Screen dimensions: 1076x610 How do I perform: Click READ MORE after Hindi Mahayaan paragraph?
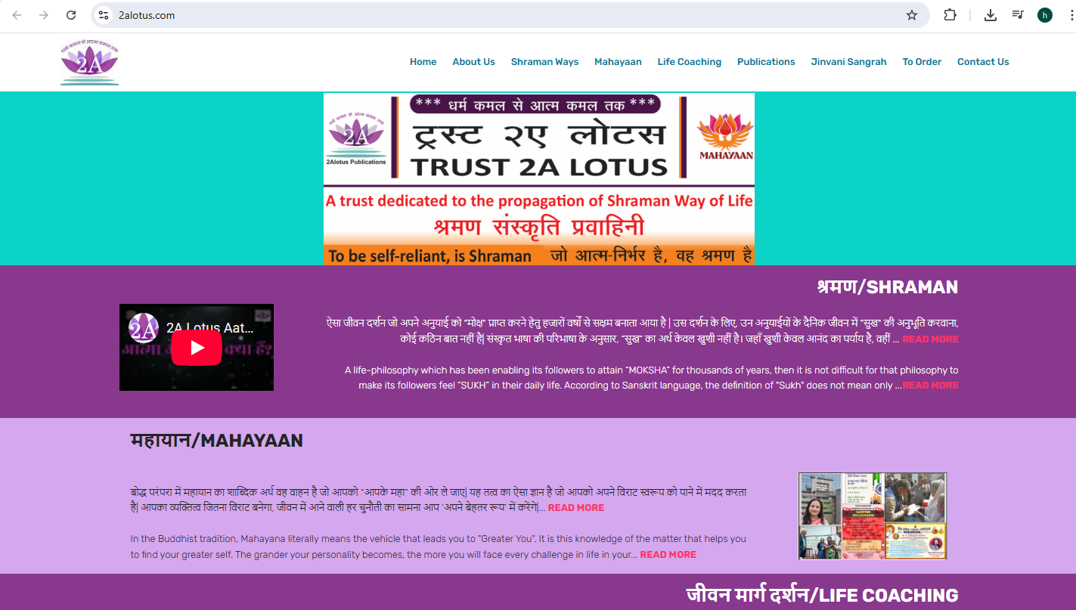[576, 508]
